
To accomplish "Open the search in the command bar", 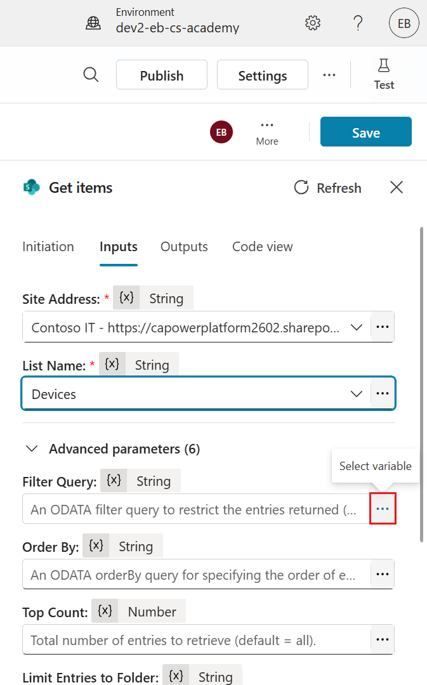I will click(91, 74).
